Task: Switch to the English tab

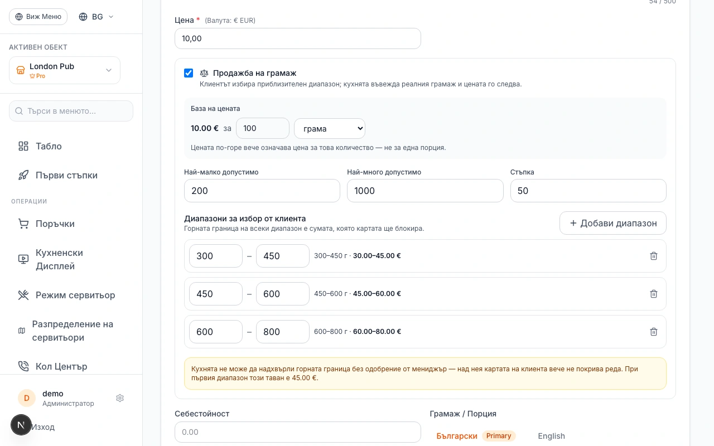Action: 551,436
